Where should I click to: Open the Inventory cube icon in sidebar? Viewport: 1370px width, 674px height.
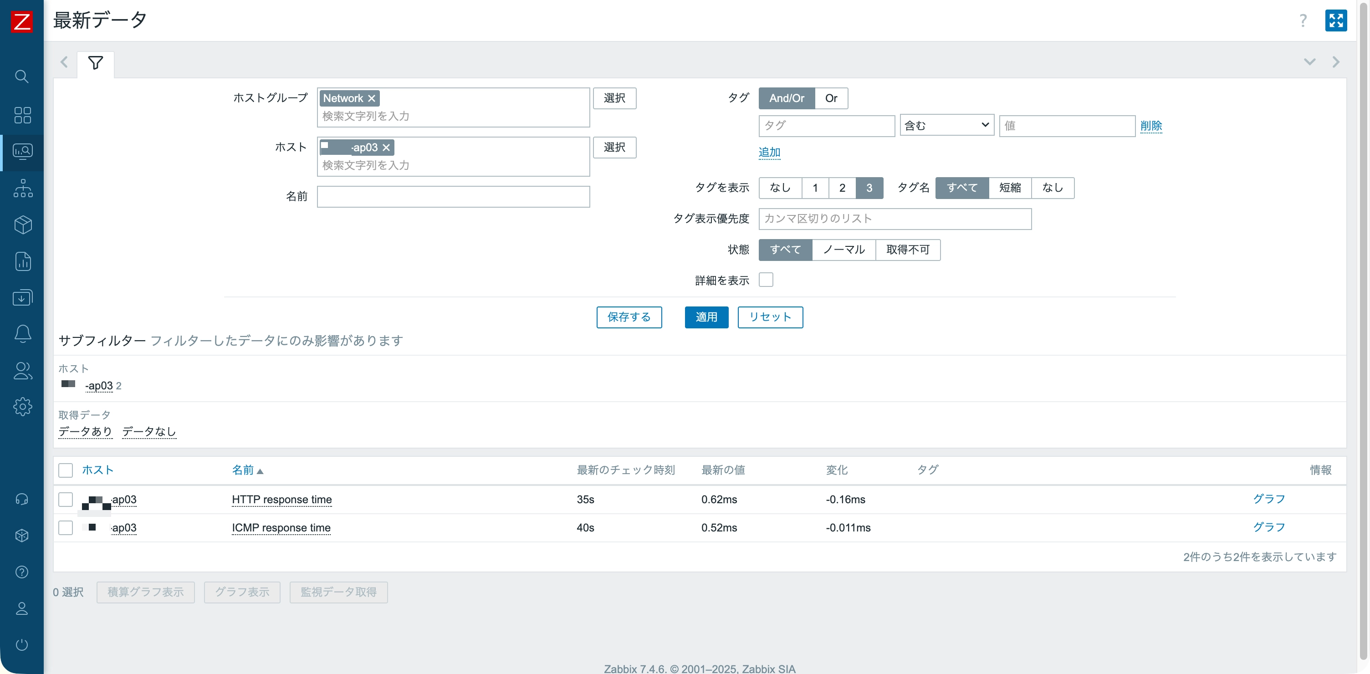[22, 225]
